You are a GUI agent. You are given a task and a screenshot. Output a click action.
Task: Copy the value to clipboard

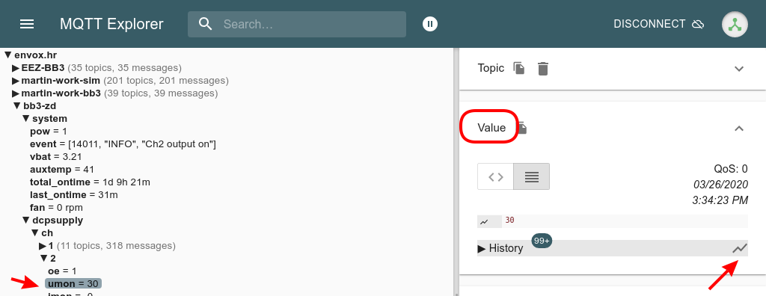522,128
